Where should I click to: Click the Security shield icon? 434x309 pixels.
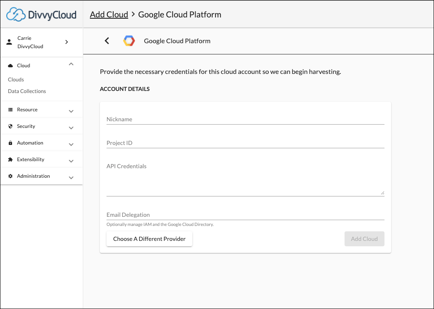point(11,126)
